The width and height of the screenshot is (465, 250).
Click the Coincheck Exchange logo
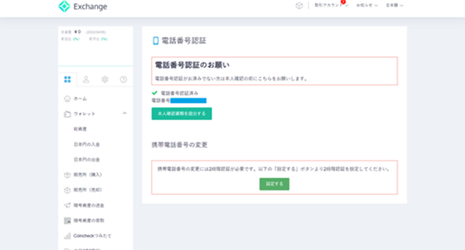coord(83,6)
